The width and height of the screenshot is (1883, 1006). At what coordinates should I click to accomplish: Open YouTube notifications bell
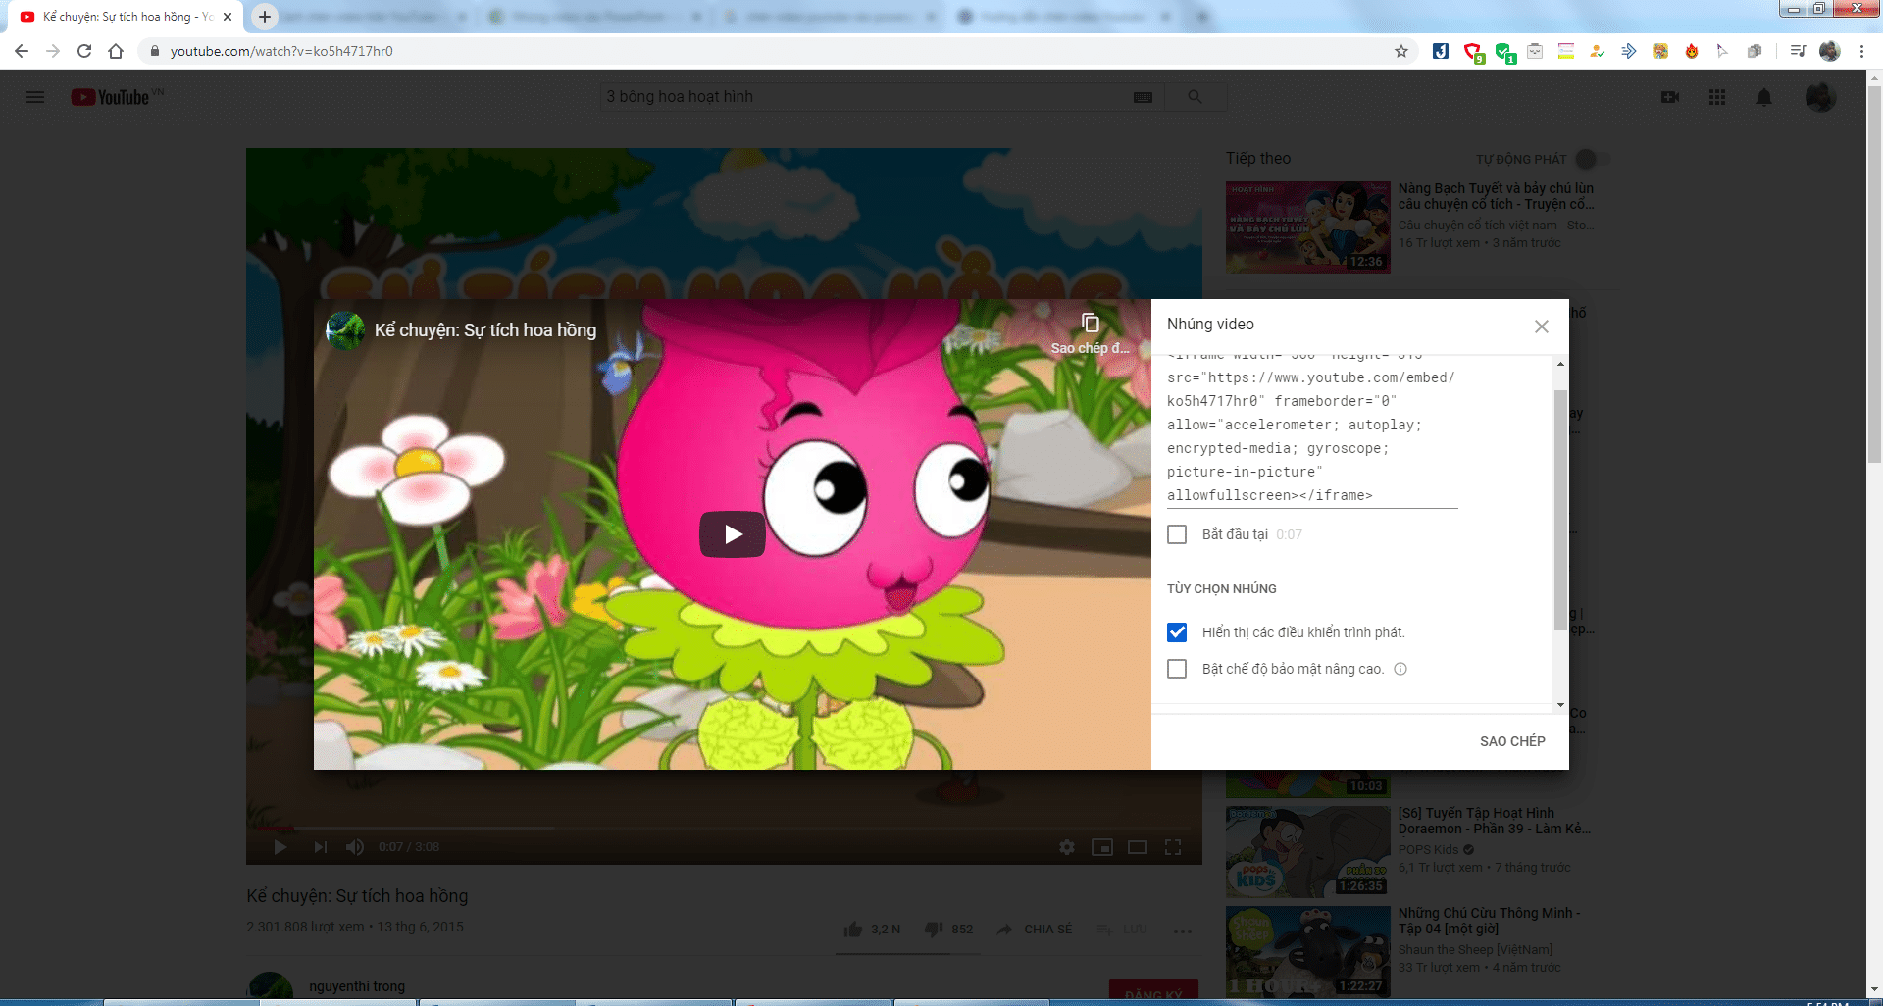point(1764,97)
